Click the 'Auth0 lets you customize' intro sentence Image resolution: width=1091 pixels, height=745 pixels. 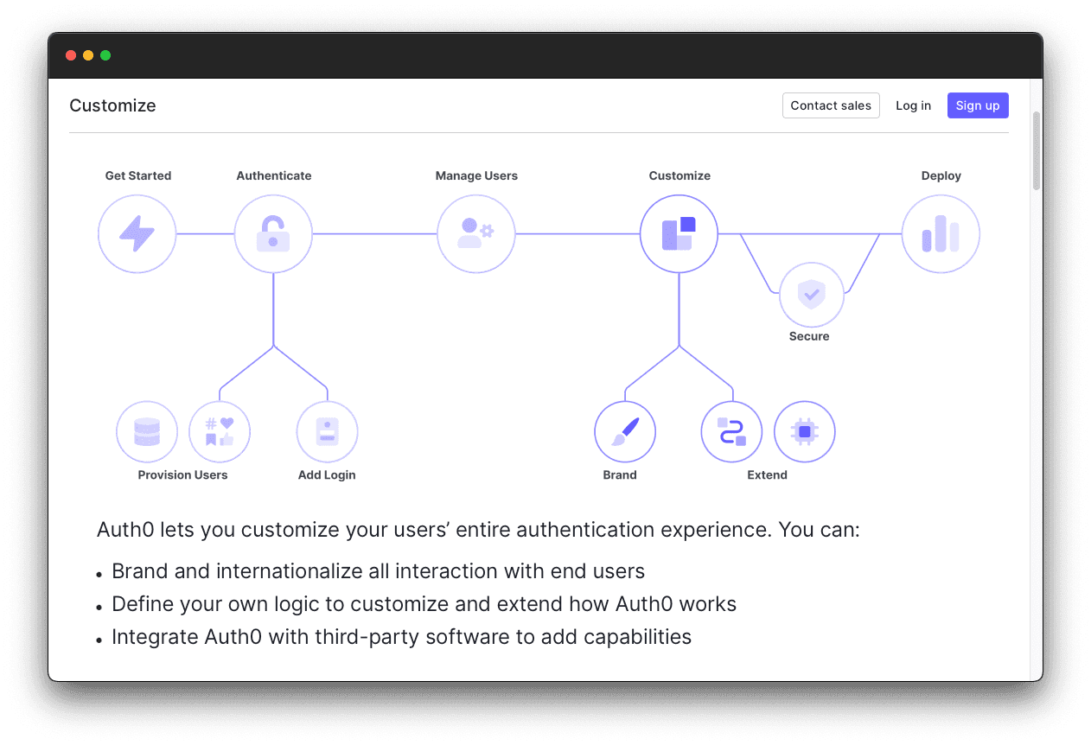[479, 529]
